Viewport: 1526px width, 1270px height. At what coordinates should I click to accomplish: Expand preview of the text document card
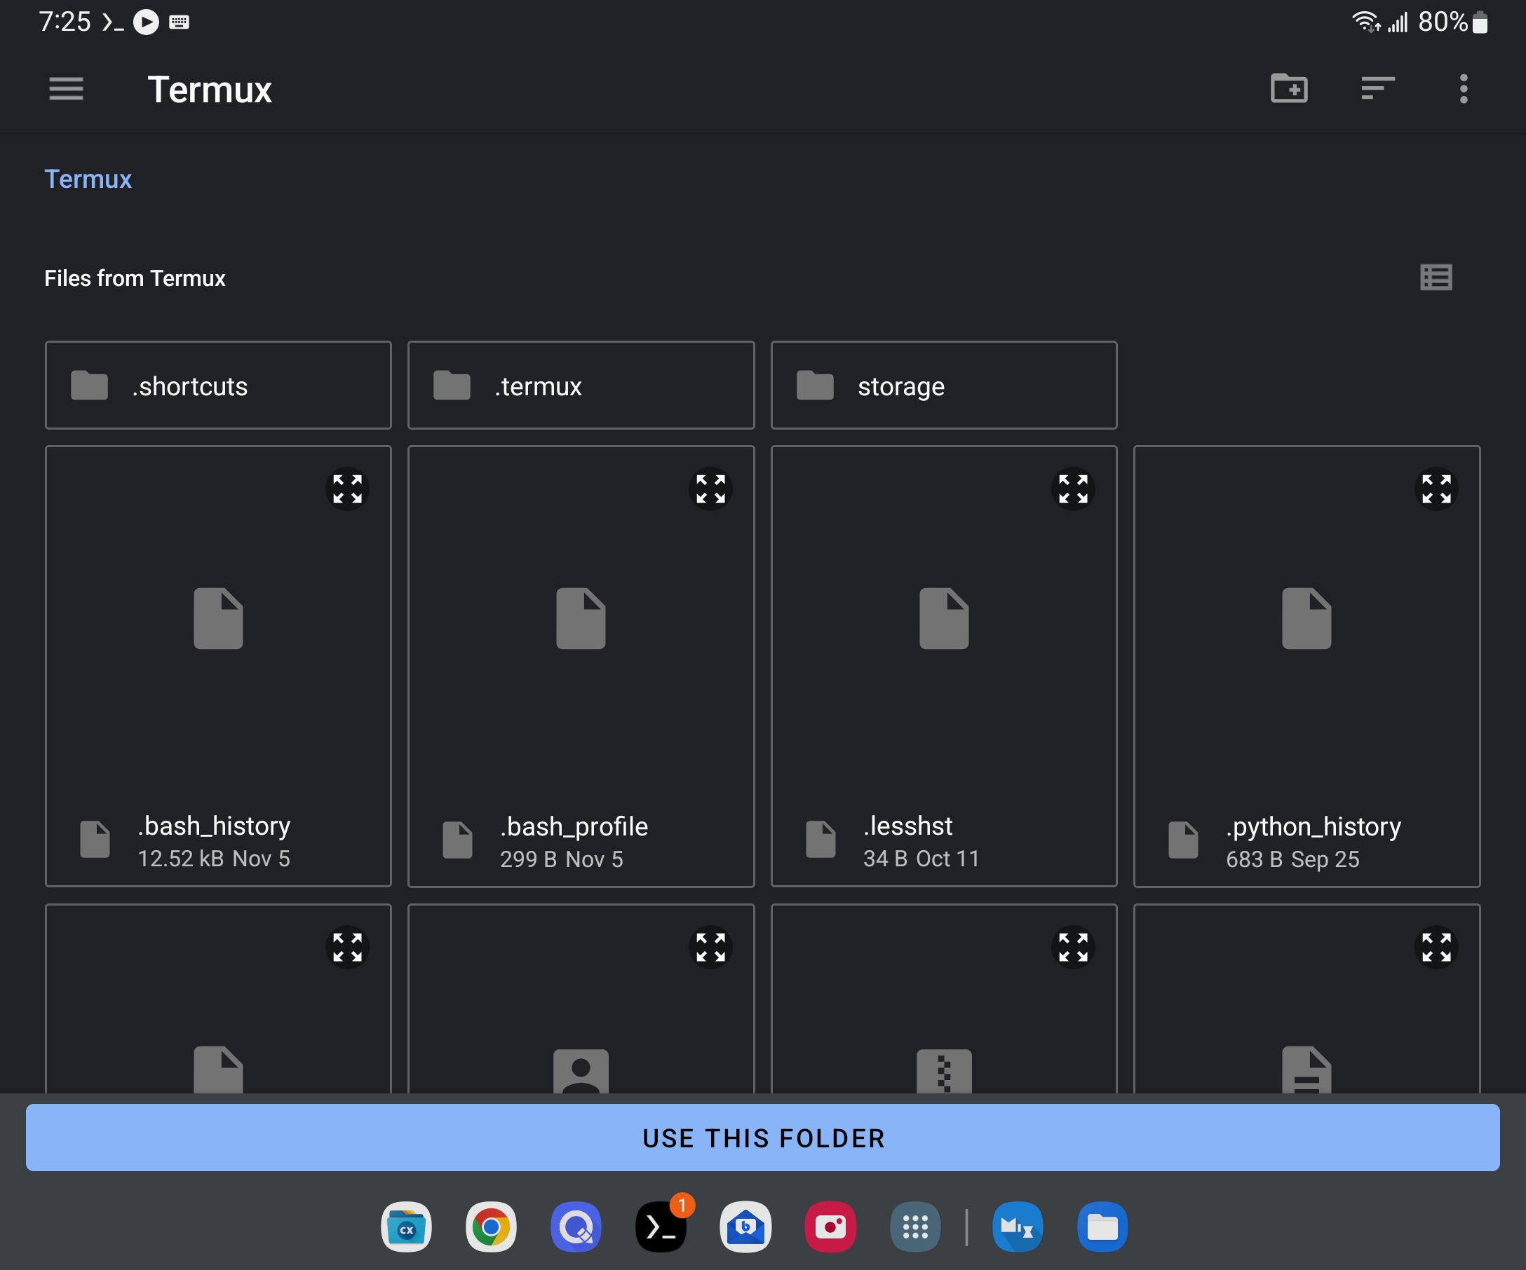[1436, 947]
